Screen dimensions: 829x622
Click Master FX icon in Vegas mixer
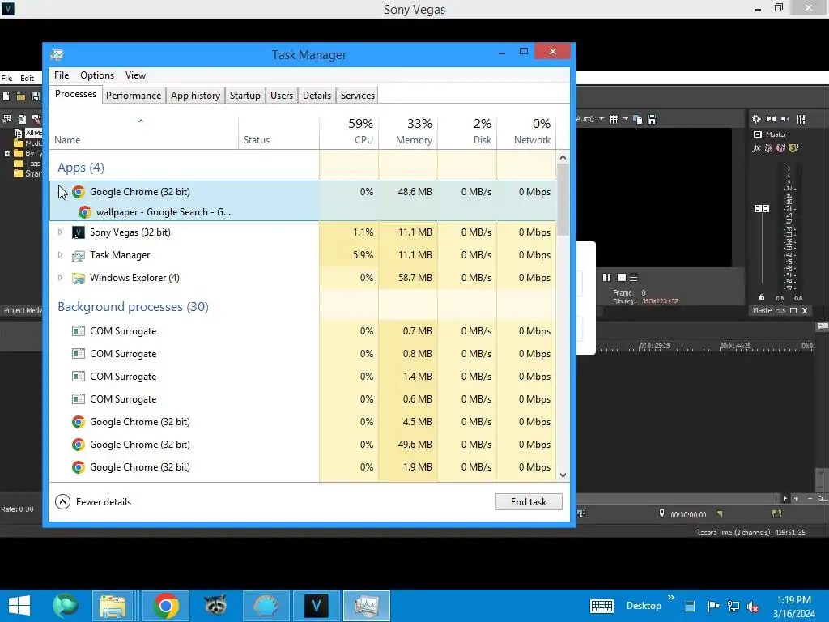(x=757, y=149)
